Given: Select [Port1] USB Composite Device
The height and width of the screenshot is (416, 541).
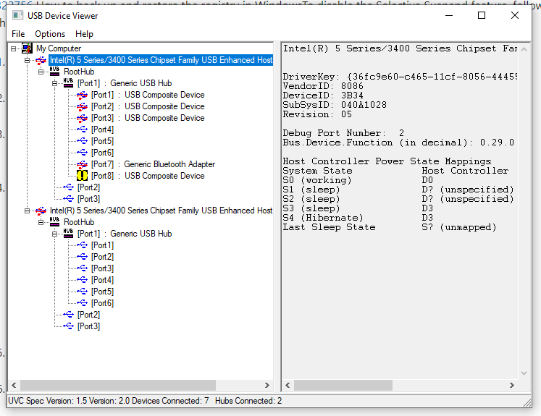Looking at the screenshot, I should point(148,95).
